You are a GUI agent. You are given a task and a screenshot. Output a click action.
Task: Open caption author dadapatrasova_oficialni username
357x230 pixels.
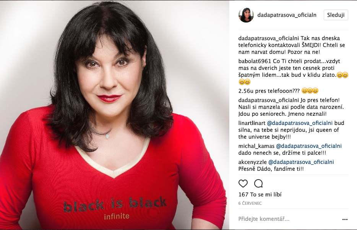[x=269, y=38]
